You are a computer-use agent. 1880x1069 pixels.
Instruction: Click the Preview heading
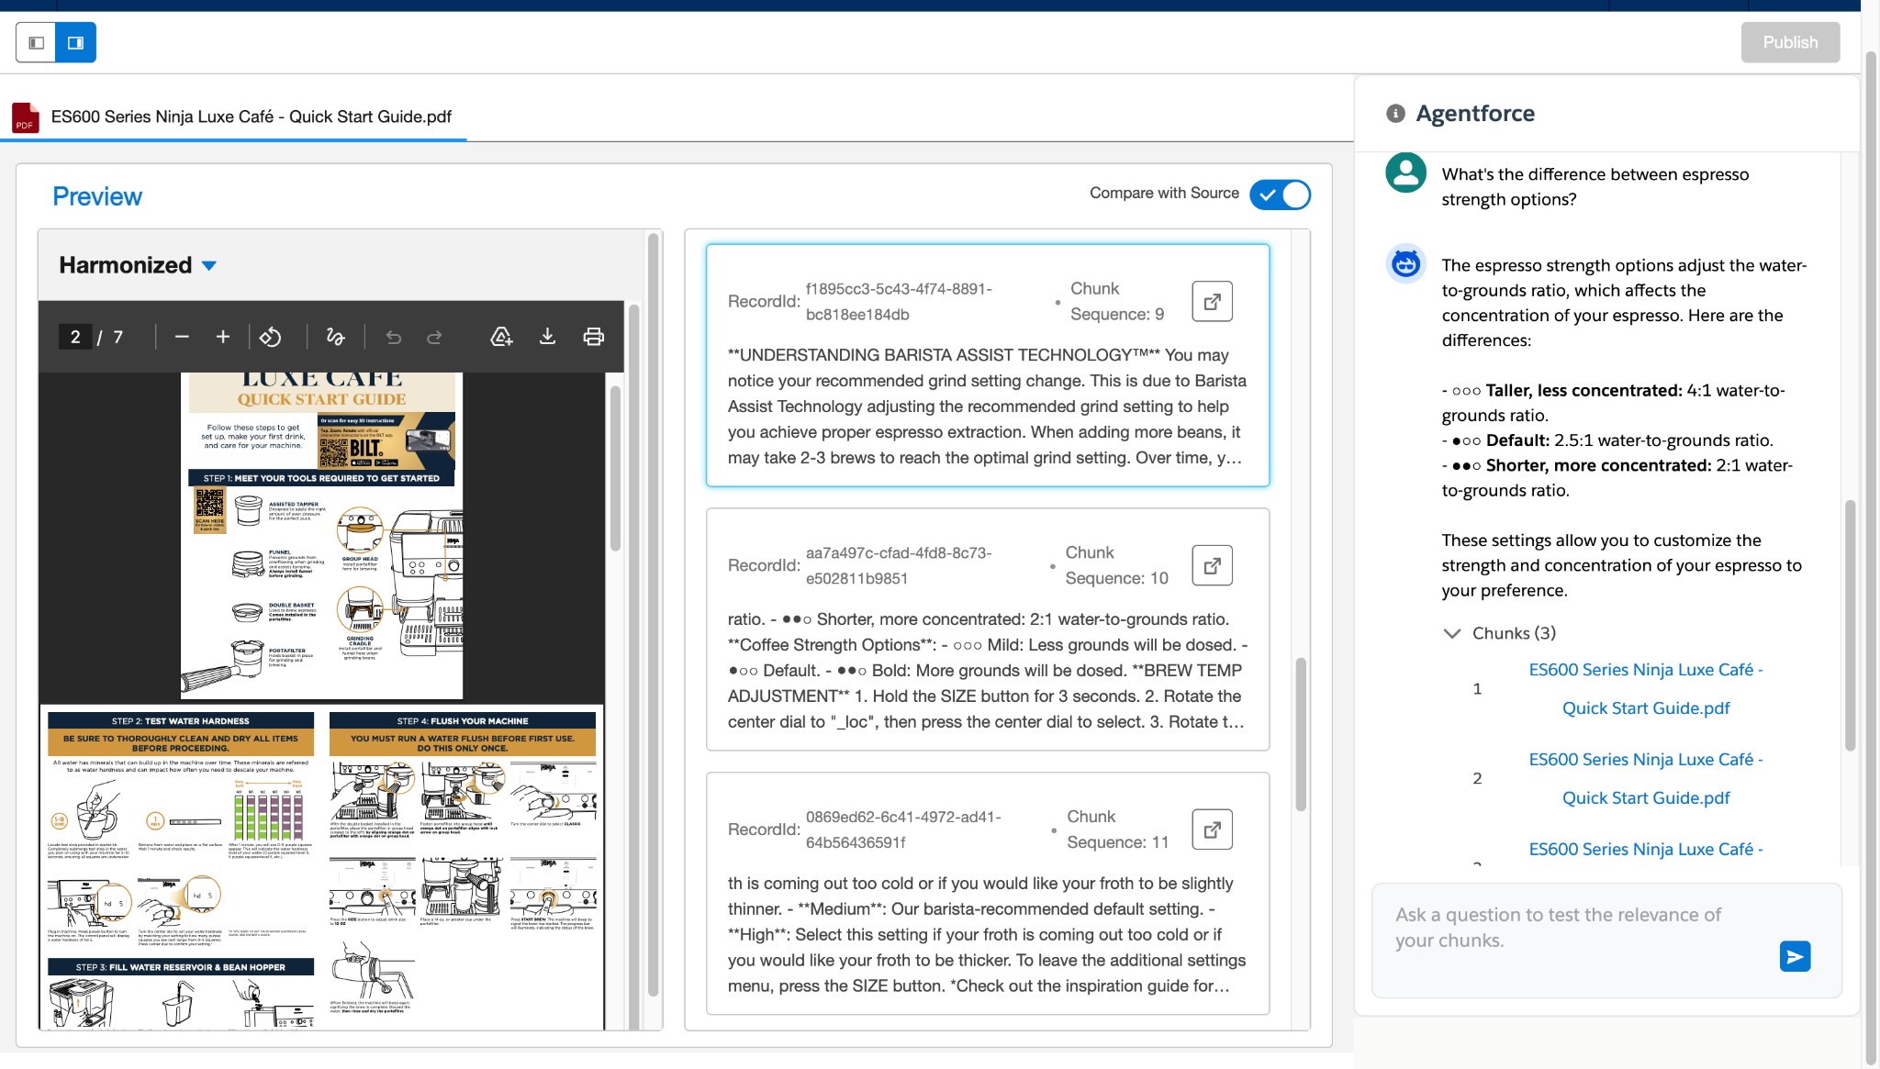(x=97, y=196)
